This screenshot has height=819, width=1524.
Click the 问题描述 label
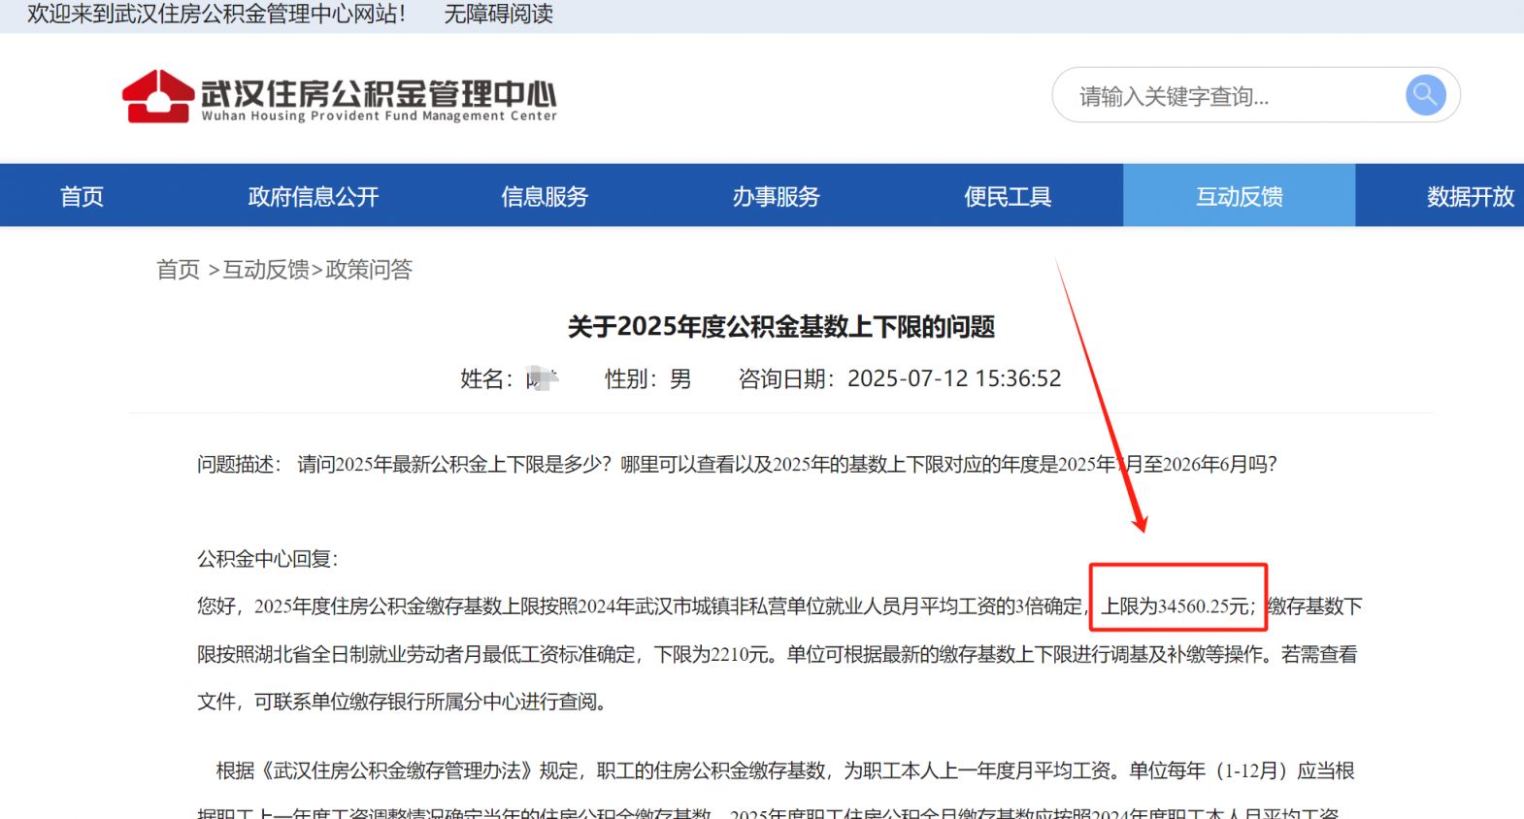(239, 464)
